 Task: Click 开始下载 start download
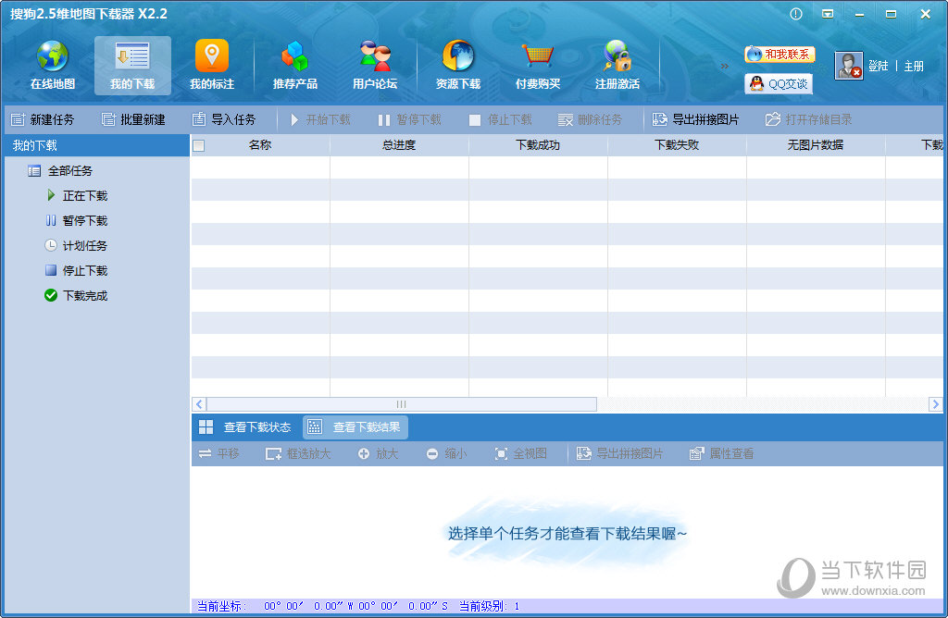[x=319, y=119]
